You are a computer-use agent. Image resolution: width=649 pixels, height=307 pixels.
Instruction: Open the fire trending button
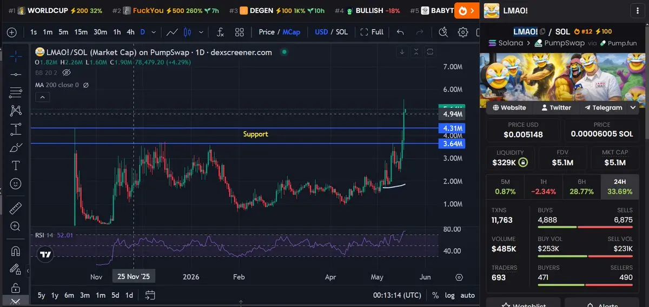[x=467, y=10]
